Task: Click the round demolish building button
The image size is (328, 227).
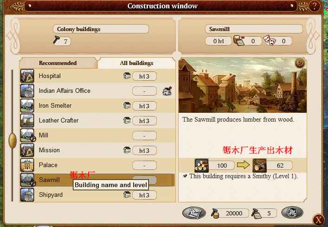Action: 292,213
